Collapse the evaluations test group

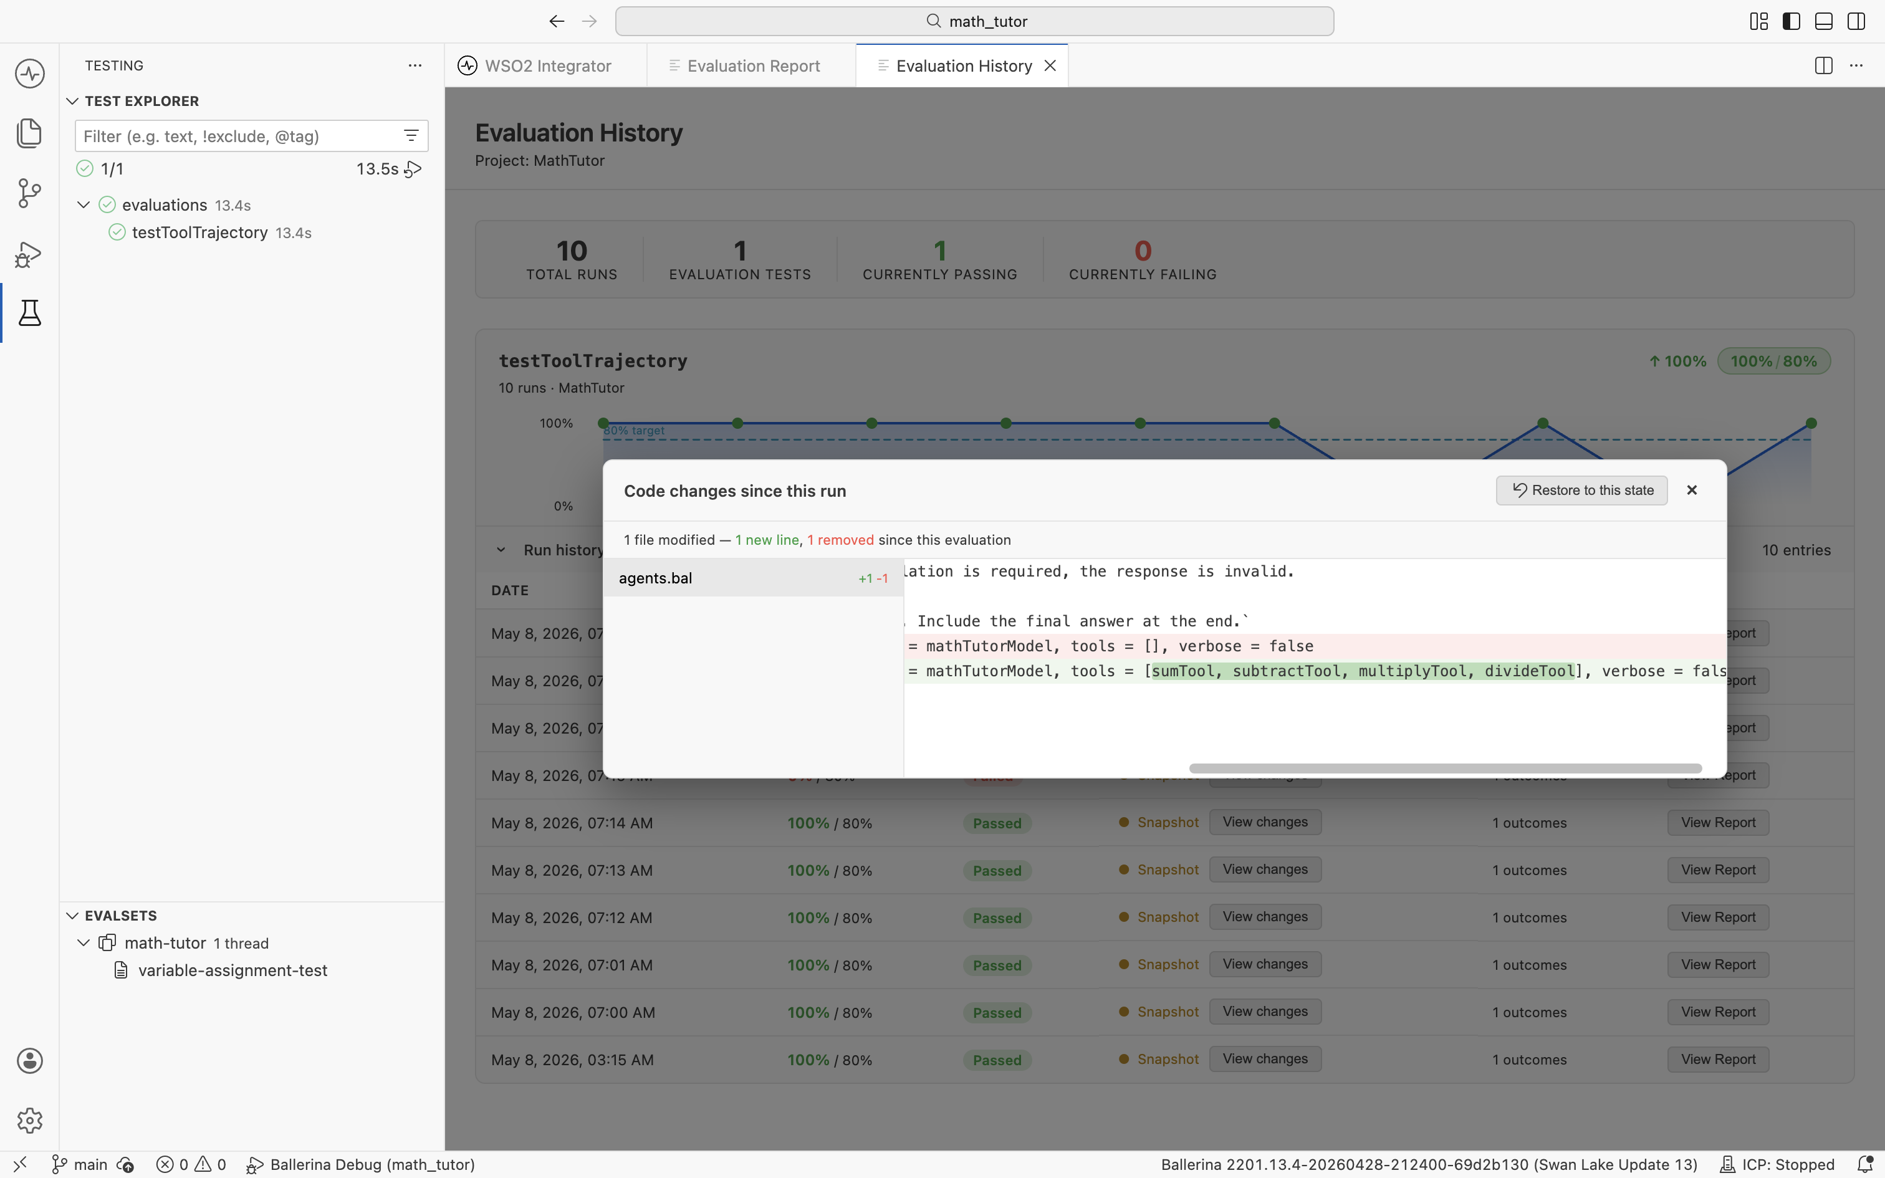84,205
